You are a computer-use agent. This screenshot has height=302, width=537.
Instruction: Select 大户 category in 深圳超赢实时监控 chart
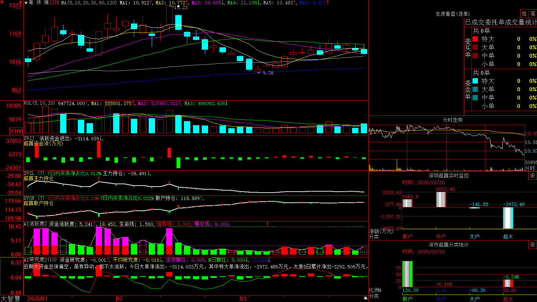(475, 237)
